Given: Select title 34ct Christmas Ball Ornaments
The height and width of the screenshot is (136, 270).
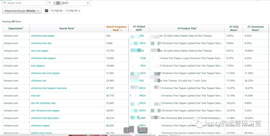Looking at the screenshot, I should pyautogui.click(x=192, y=118).
